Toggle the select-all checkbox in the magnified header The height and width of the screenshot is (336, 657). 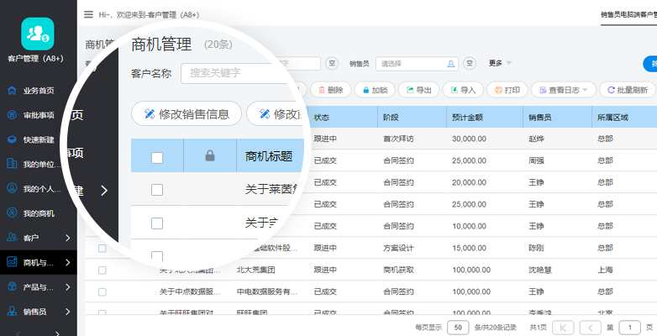tap(157, 156)
